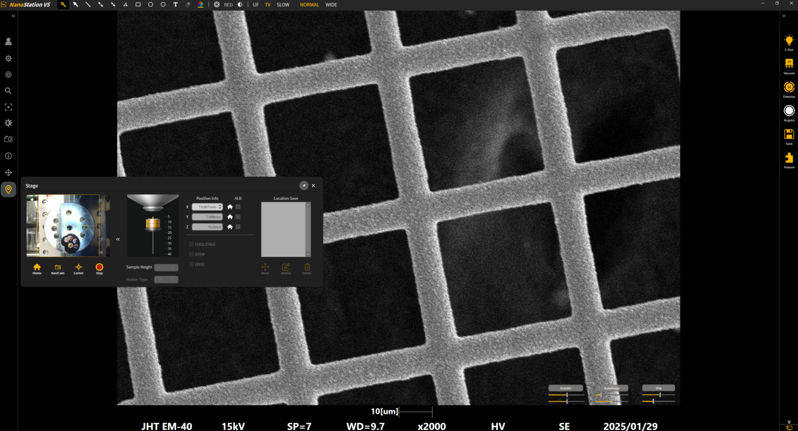This screenshot has height=431, width=798.
Task: Close the Stage panel
Action: [313, 185]
